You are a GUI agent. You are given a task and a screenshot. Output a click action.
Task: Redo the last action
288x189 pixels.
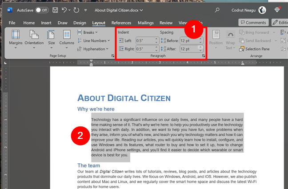tap(76, 10)
